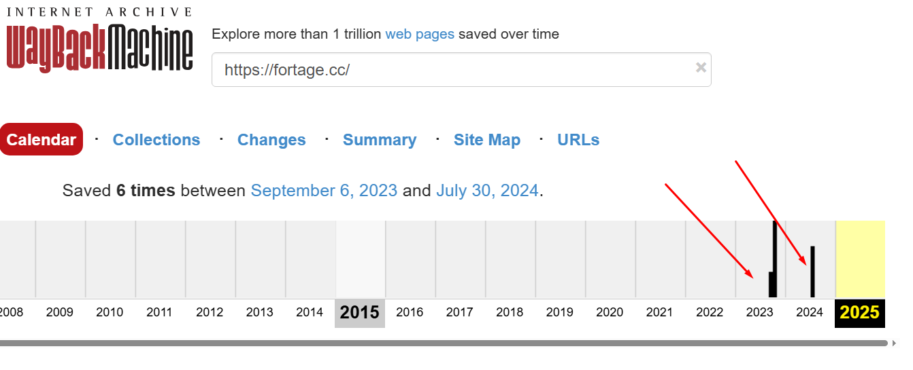Click the fortage.cc URL input field
Screen dimensions: 913x370
[449, 69]
